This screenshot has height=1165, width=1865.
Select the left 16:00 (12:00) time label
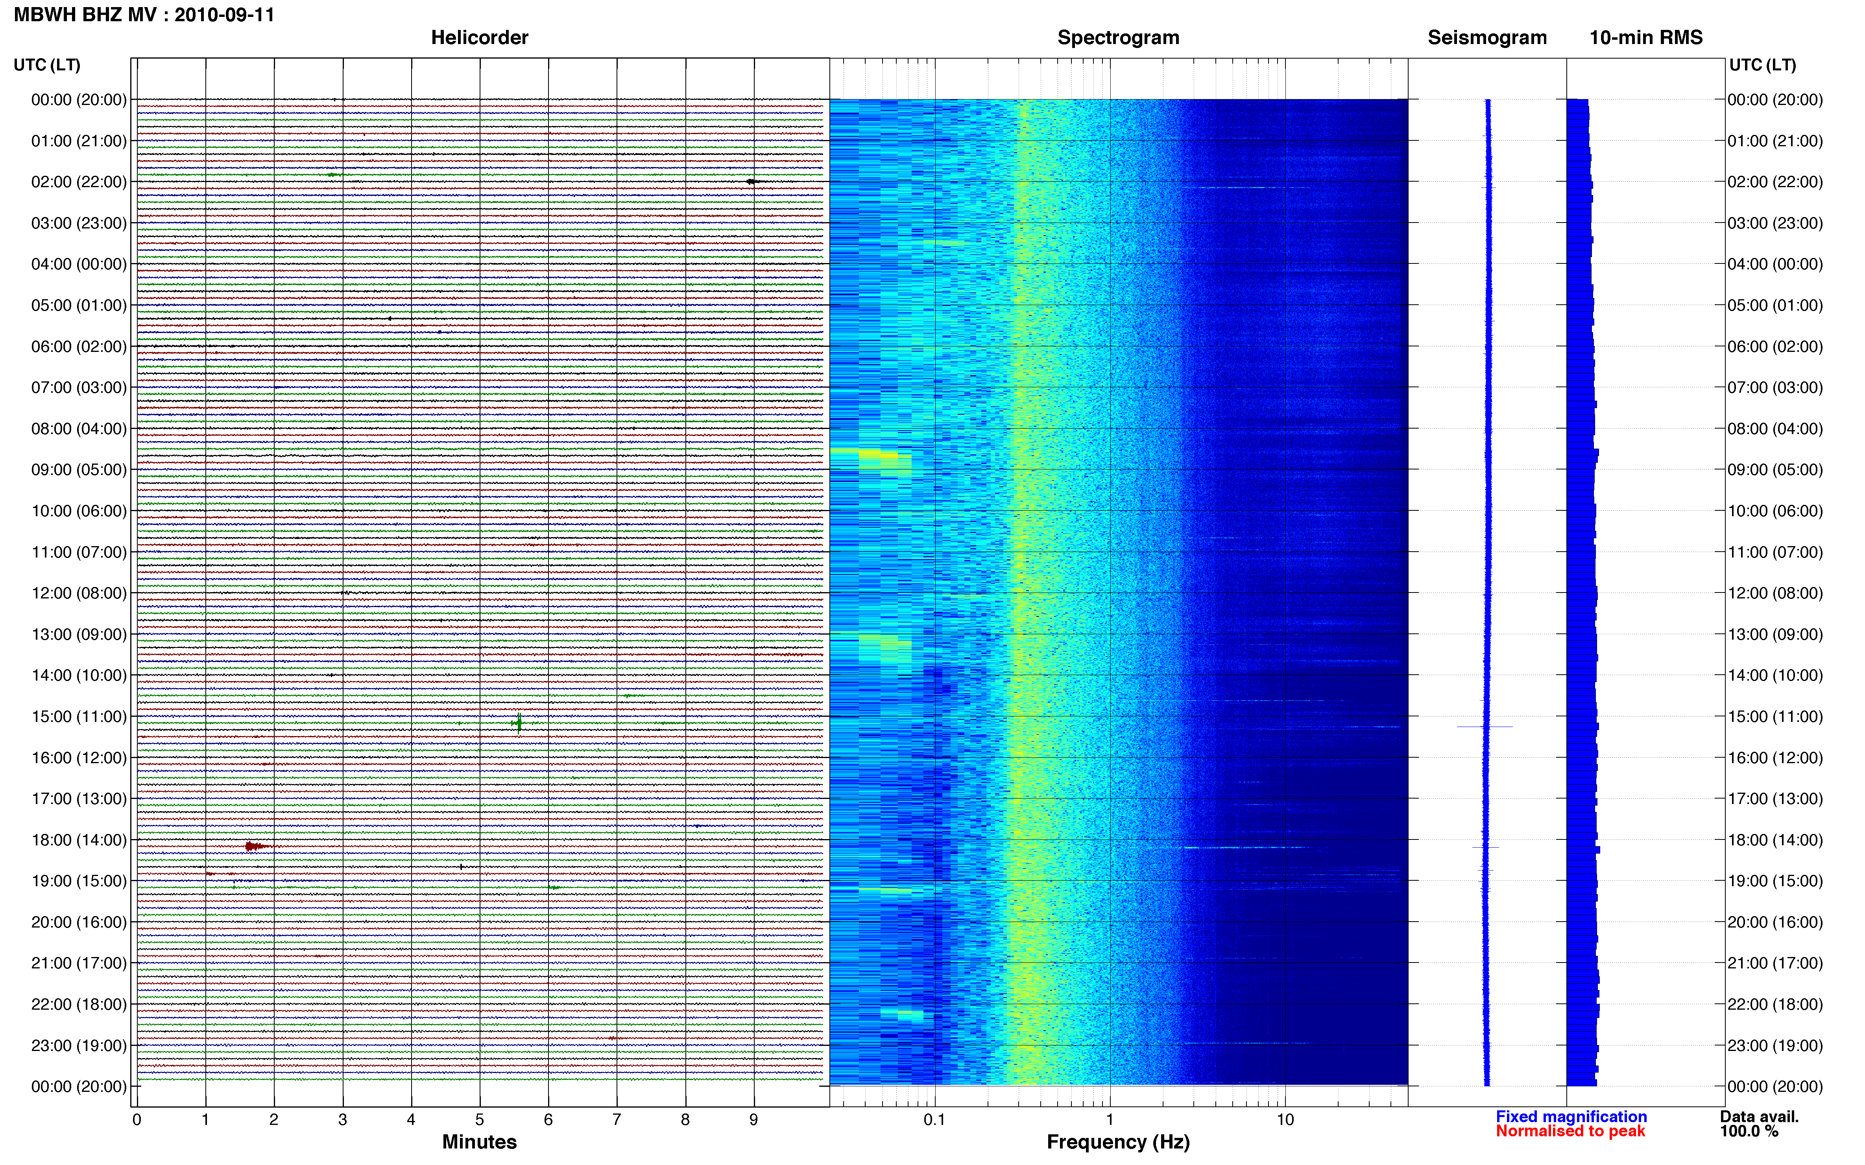click(79, 757)
